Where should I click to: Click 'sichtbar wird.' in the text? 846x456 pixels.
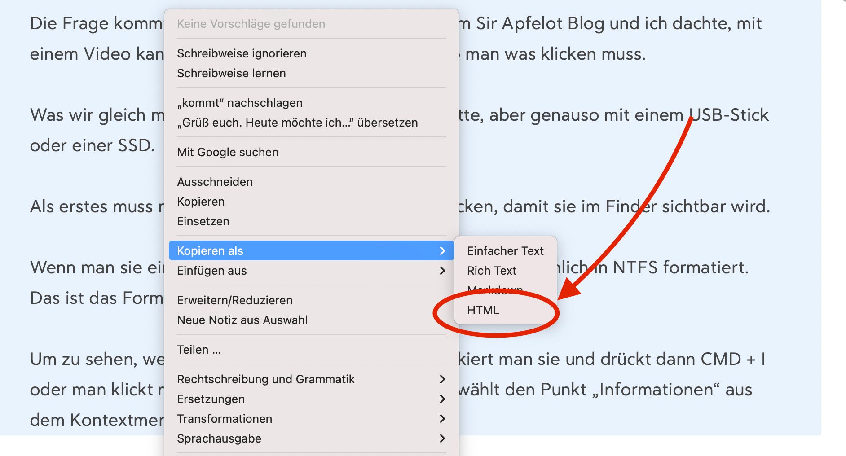coord(716,206)
